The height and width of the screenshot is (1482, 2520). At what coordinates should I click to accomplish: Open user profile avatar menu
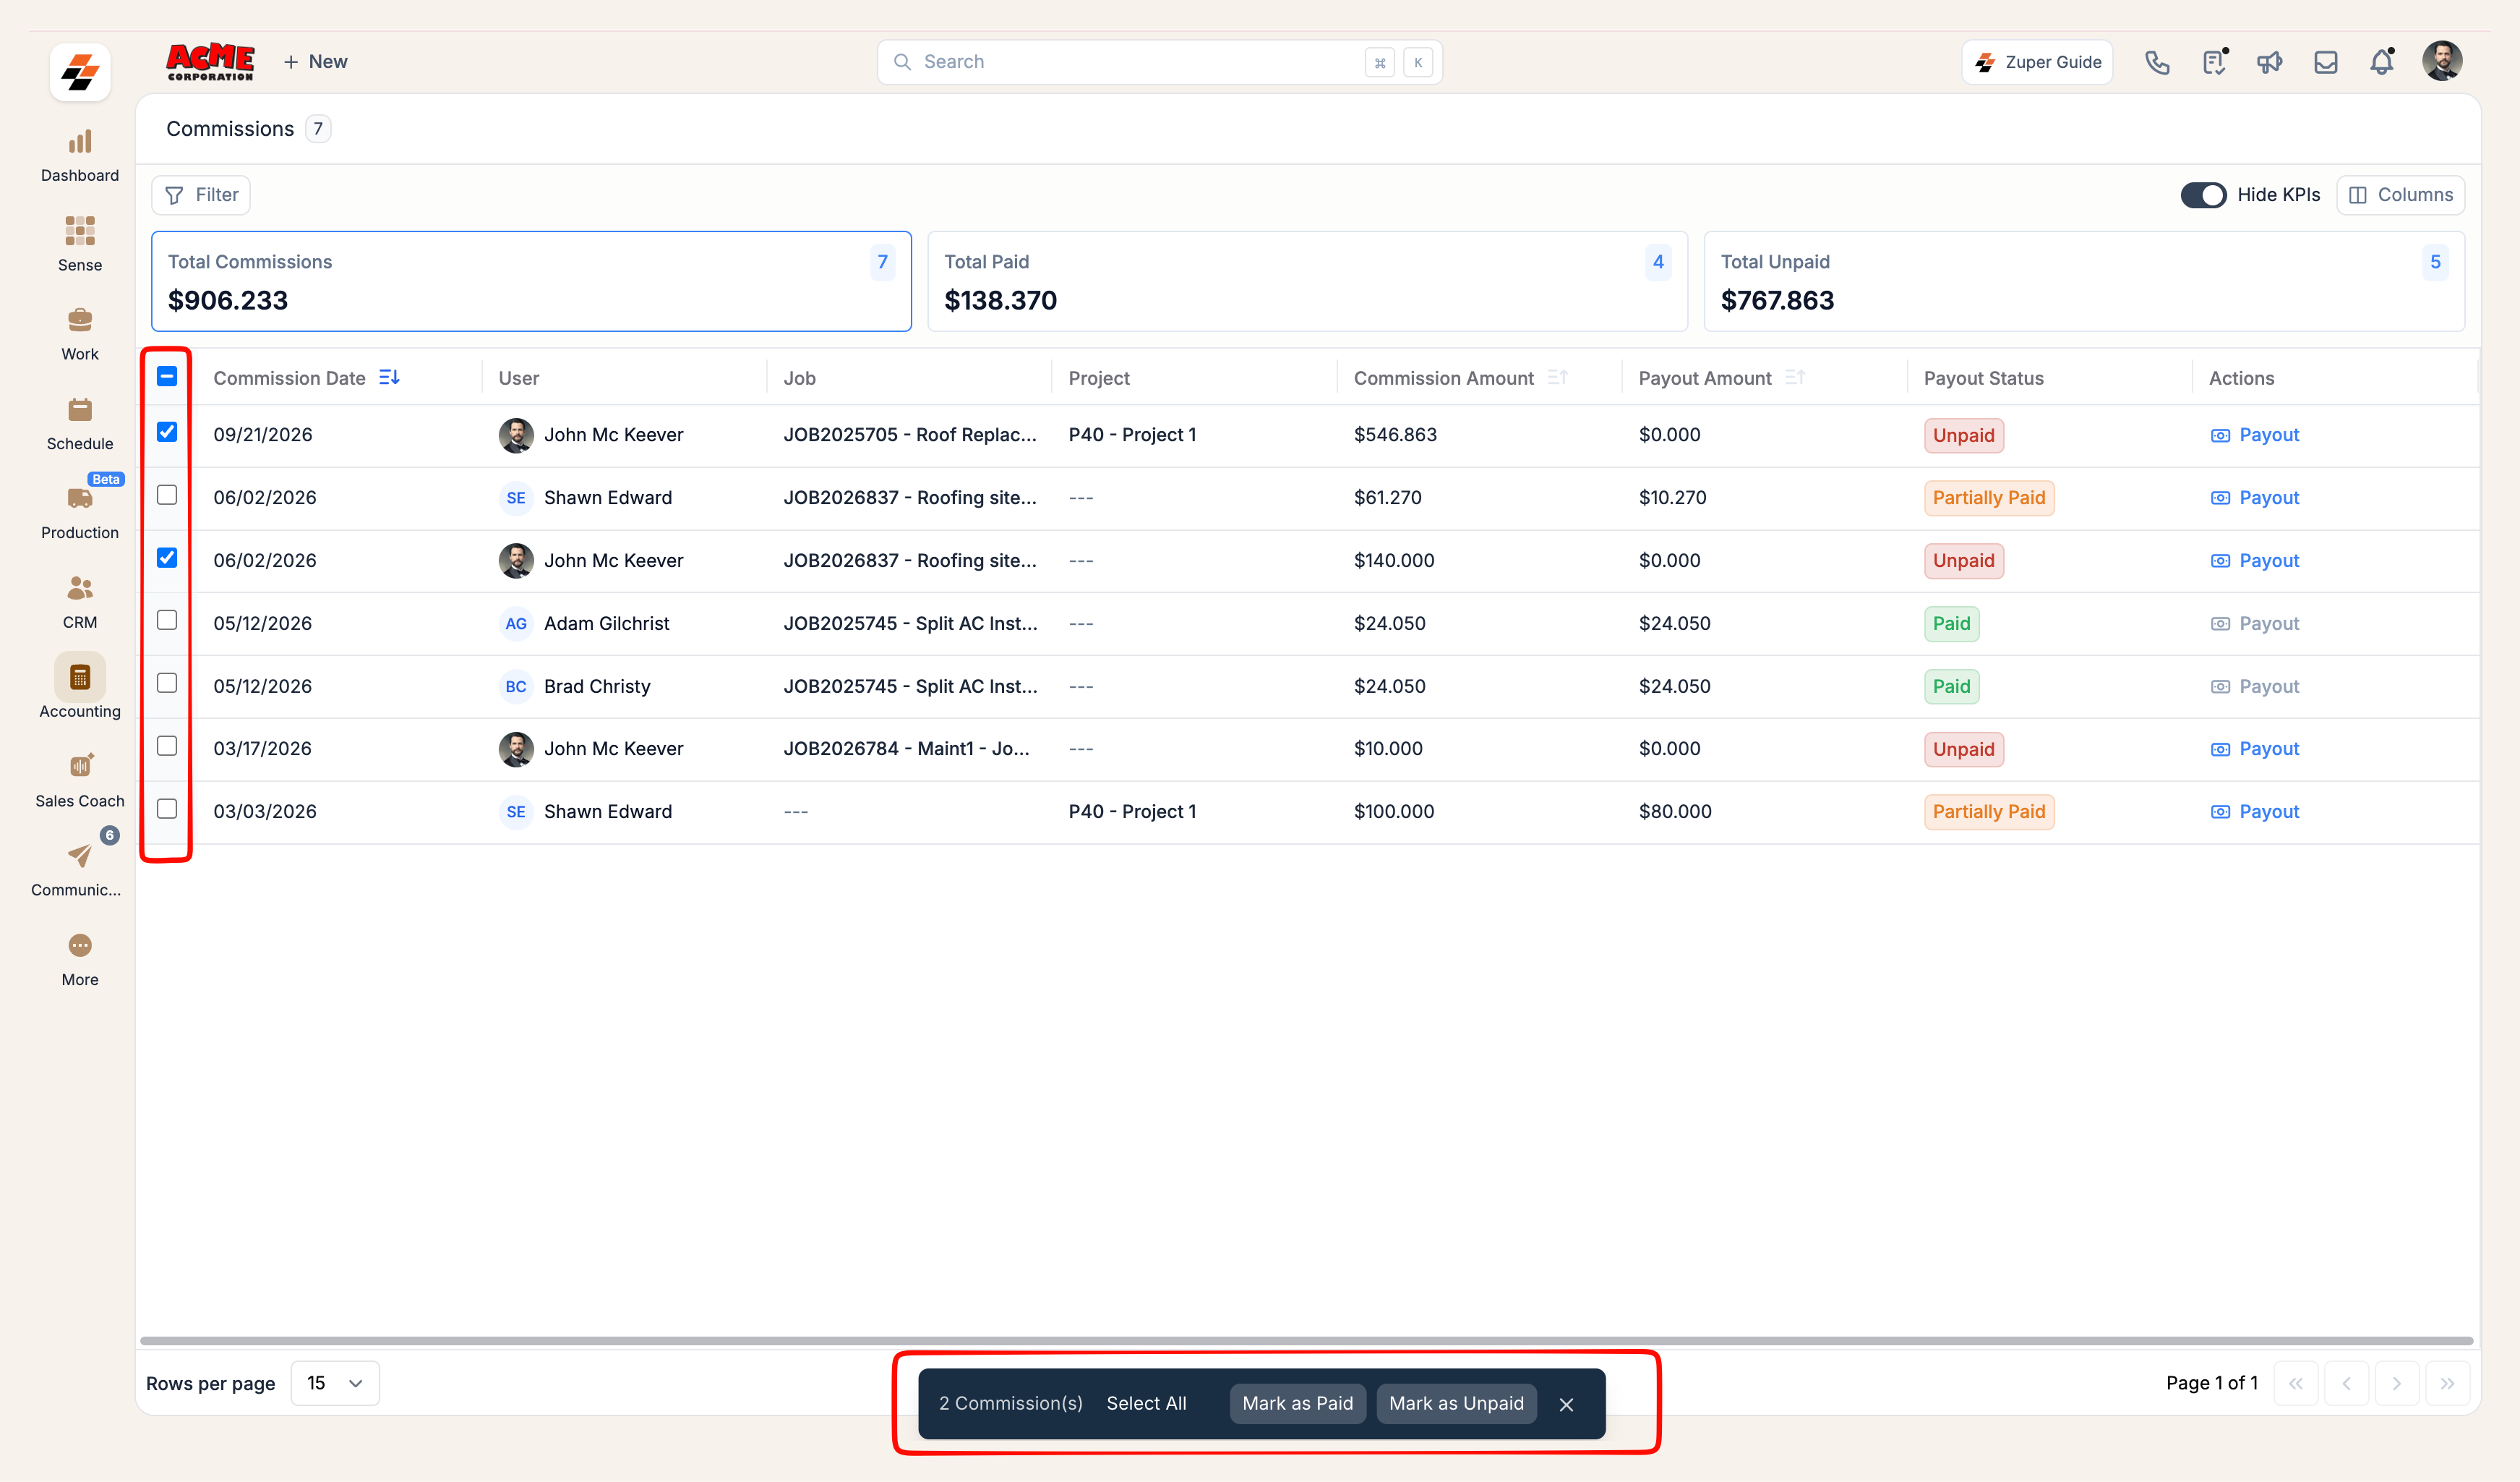click(x=2442, y=61)
